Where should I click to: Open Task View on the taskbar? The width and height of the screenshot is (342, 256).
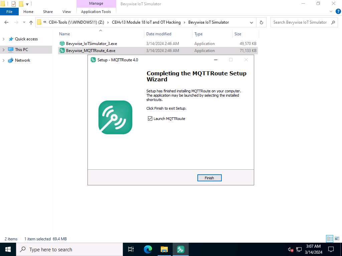pyautogui.click(x=131, y=249)
